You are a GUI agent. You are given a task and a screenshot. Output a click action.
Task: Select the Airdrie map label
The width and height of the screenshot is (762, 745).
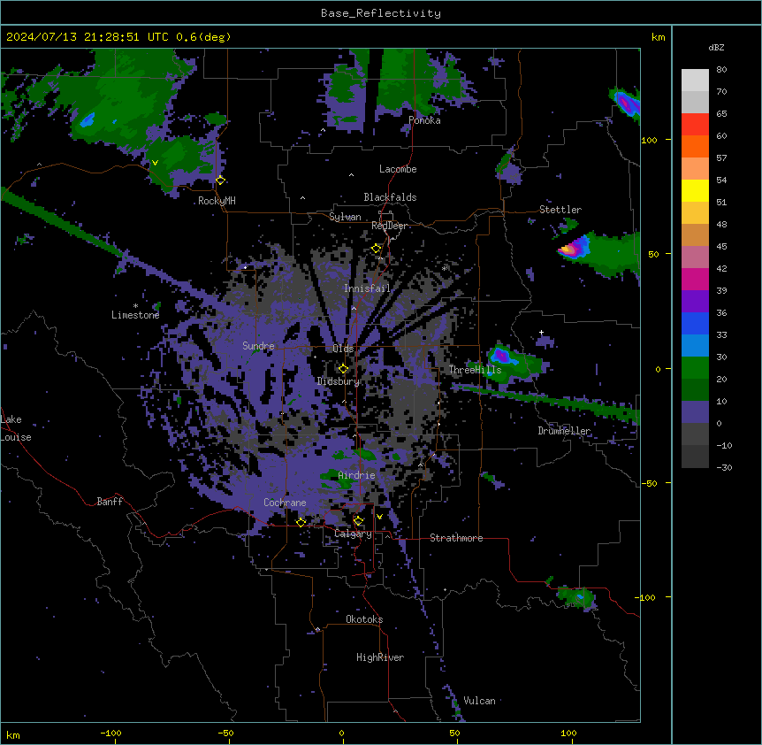(x=356, y=475)
